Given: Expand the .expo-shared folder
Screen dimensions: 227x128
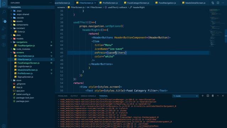Looking at the screenshot, I should pyautogui.click(x=31, y=14).
